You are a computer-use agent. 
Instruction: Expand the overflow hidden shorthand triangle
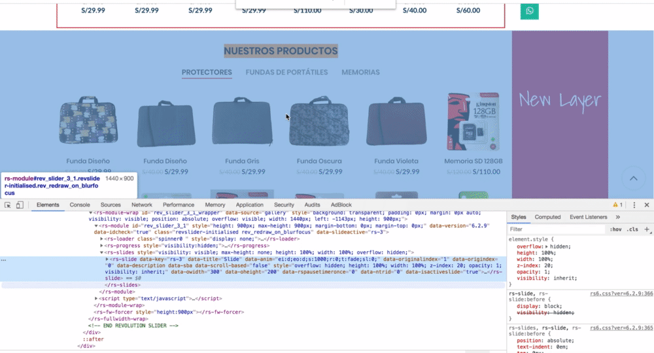[x=546, y=246]
